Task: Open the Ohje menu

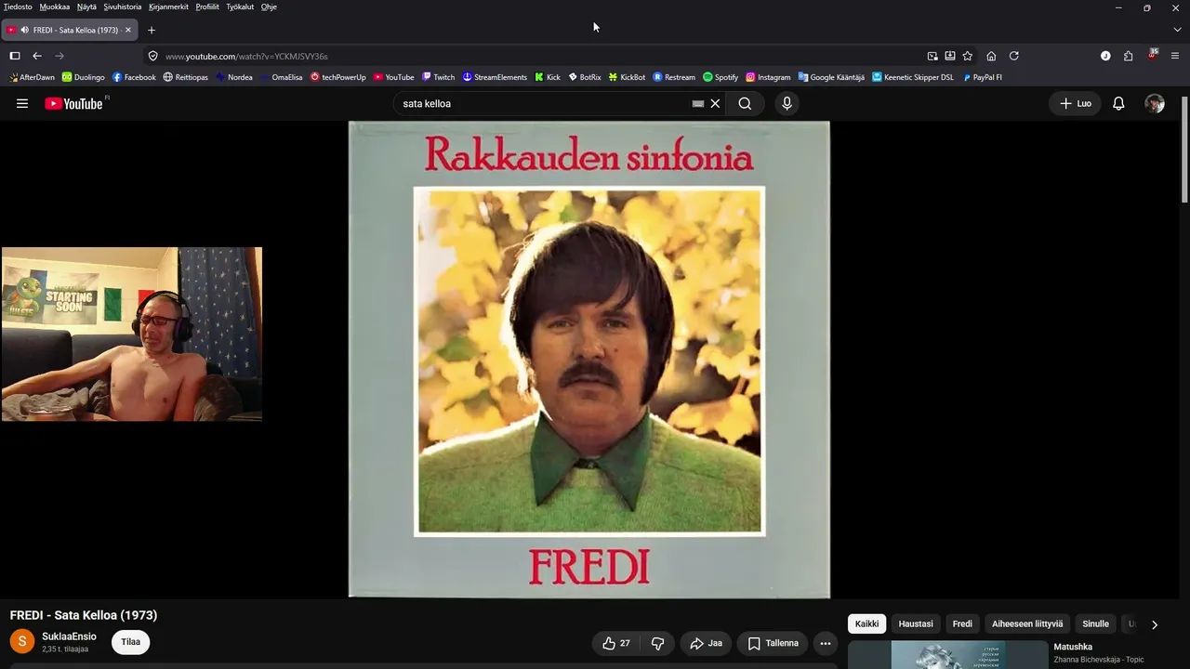Action: click(x=269, y=7)
